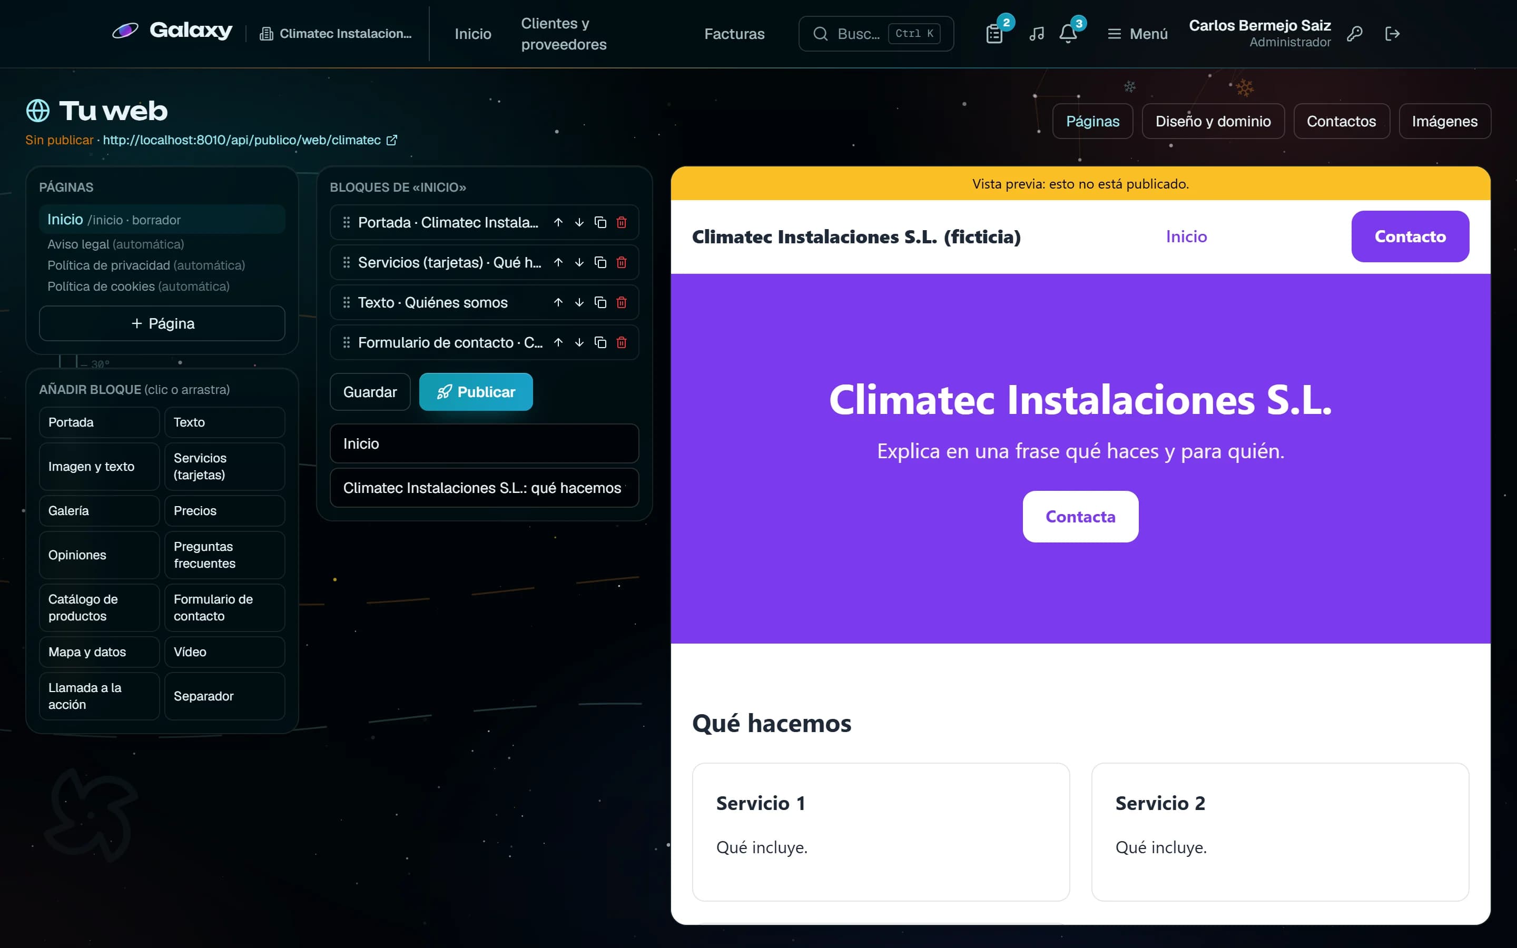The image size is (1517, 948).
Task: Open the notifications bell
Action: click(1068, 34)
